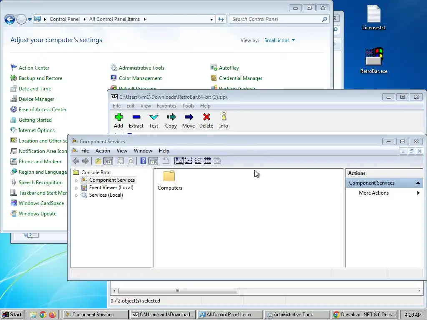Switch to Administrative Tools taskbar button
427x320 pixels.
[x=297, y=315]
